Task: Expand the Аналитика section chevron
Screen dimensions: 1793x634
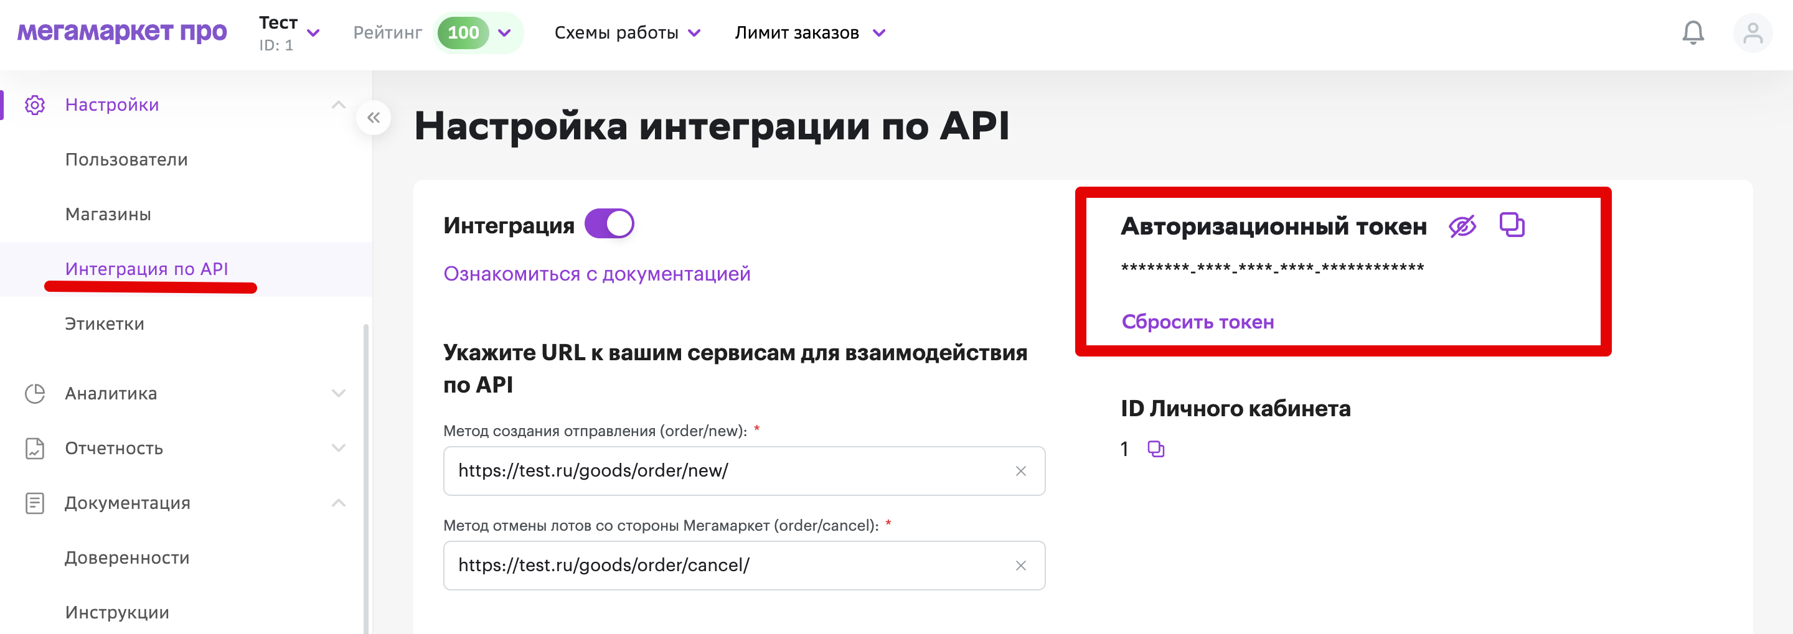Action: click(x=338, y=393)
